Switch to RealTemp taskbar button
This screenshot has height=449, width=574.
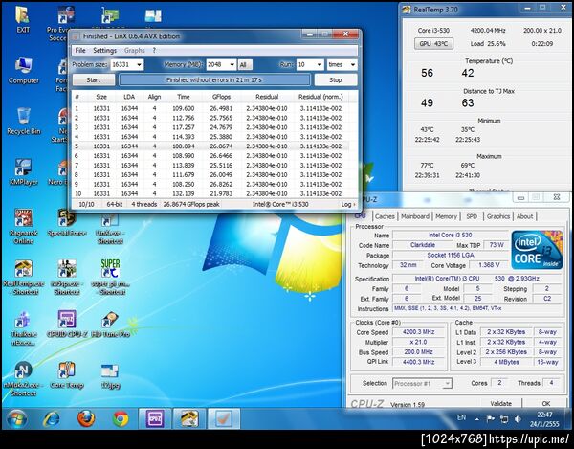coord(189,418)
